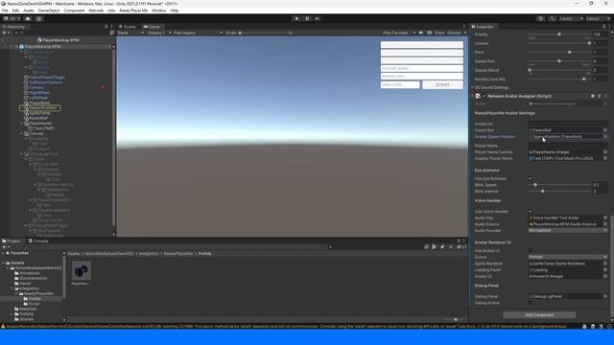Viewport: 614px width, 345px height.
Task: Open the global search magnifier icon
Action: tap(552, 18)
